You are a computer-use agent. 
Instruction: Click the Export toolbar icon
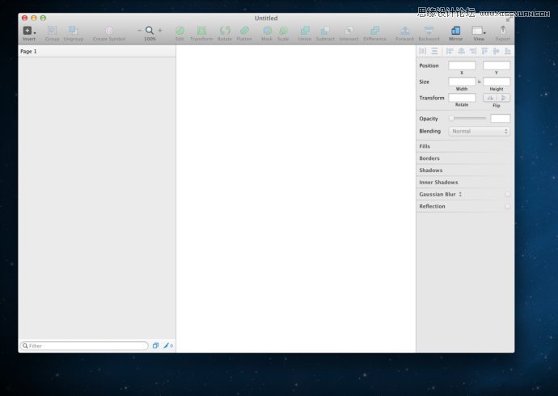503,30
